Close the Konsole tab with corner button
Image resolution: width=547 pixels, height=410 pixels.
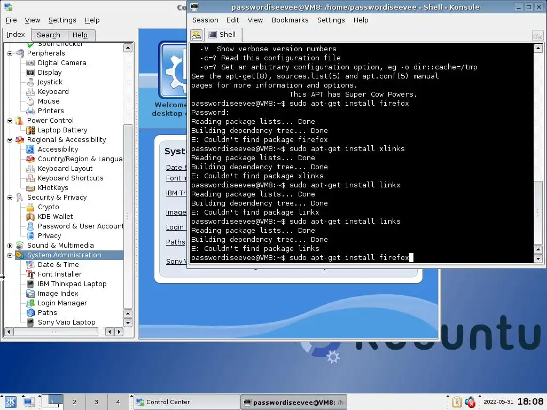click(x=537, y=36)
